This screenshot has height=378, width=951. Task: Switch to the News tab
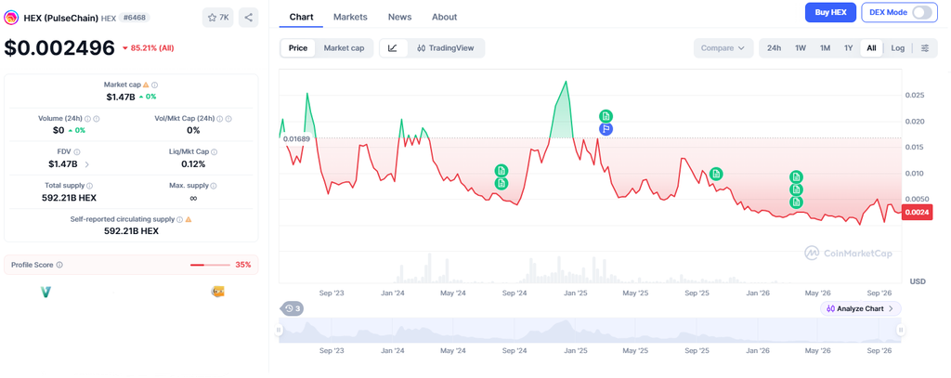pos(399,17)
